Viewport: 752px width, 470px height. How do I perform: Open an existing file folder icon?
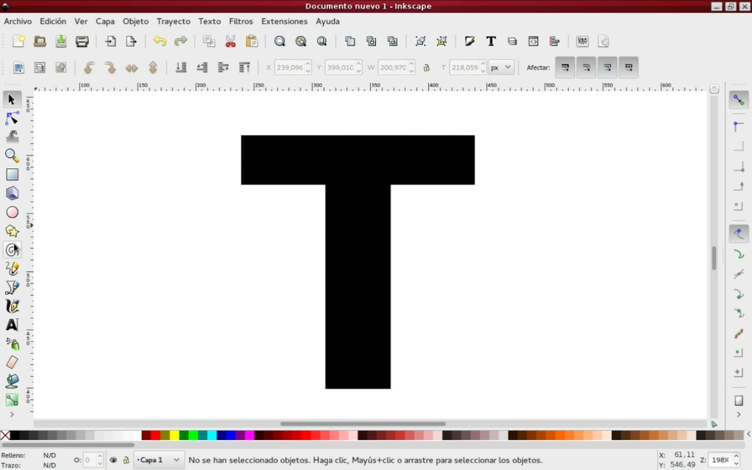(x=40, y=41)
